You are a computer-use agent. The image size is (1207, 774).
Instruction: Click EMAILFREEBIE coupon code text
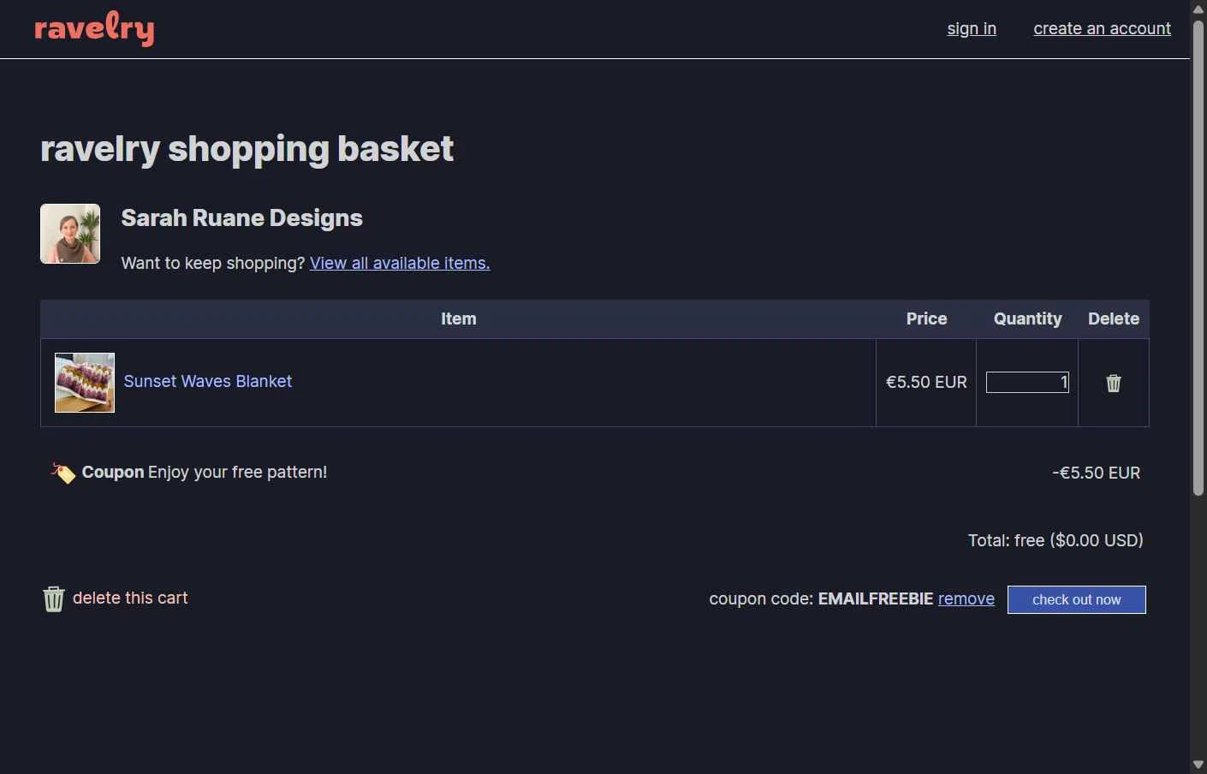click(x=876, y=598)
